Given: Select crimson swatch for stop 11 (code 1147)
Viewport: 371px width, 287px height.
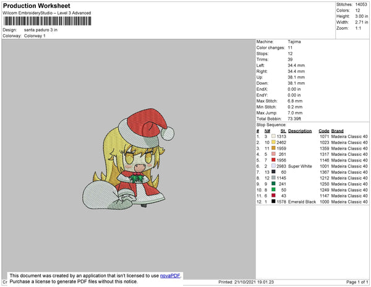Looking at the screenshot, I should point(273,195).
